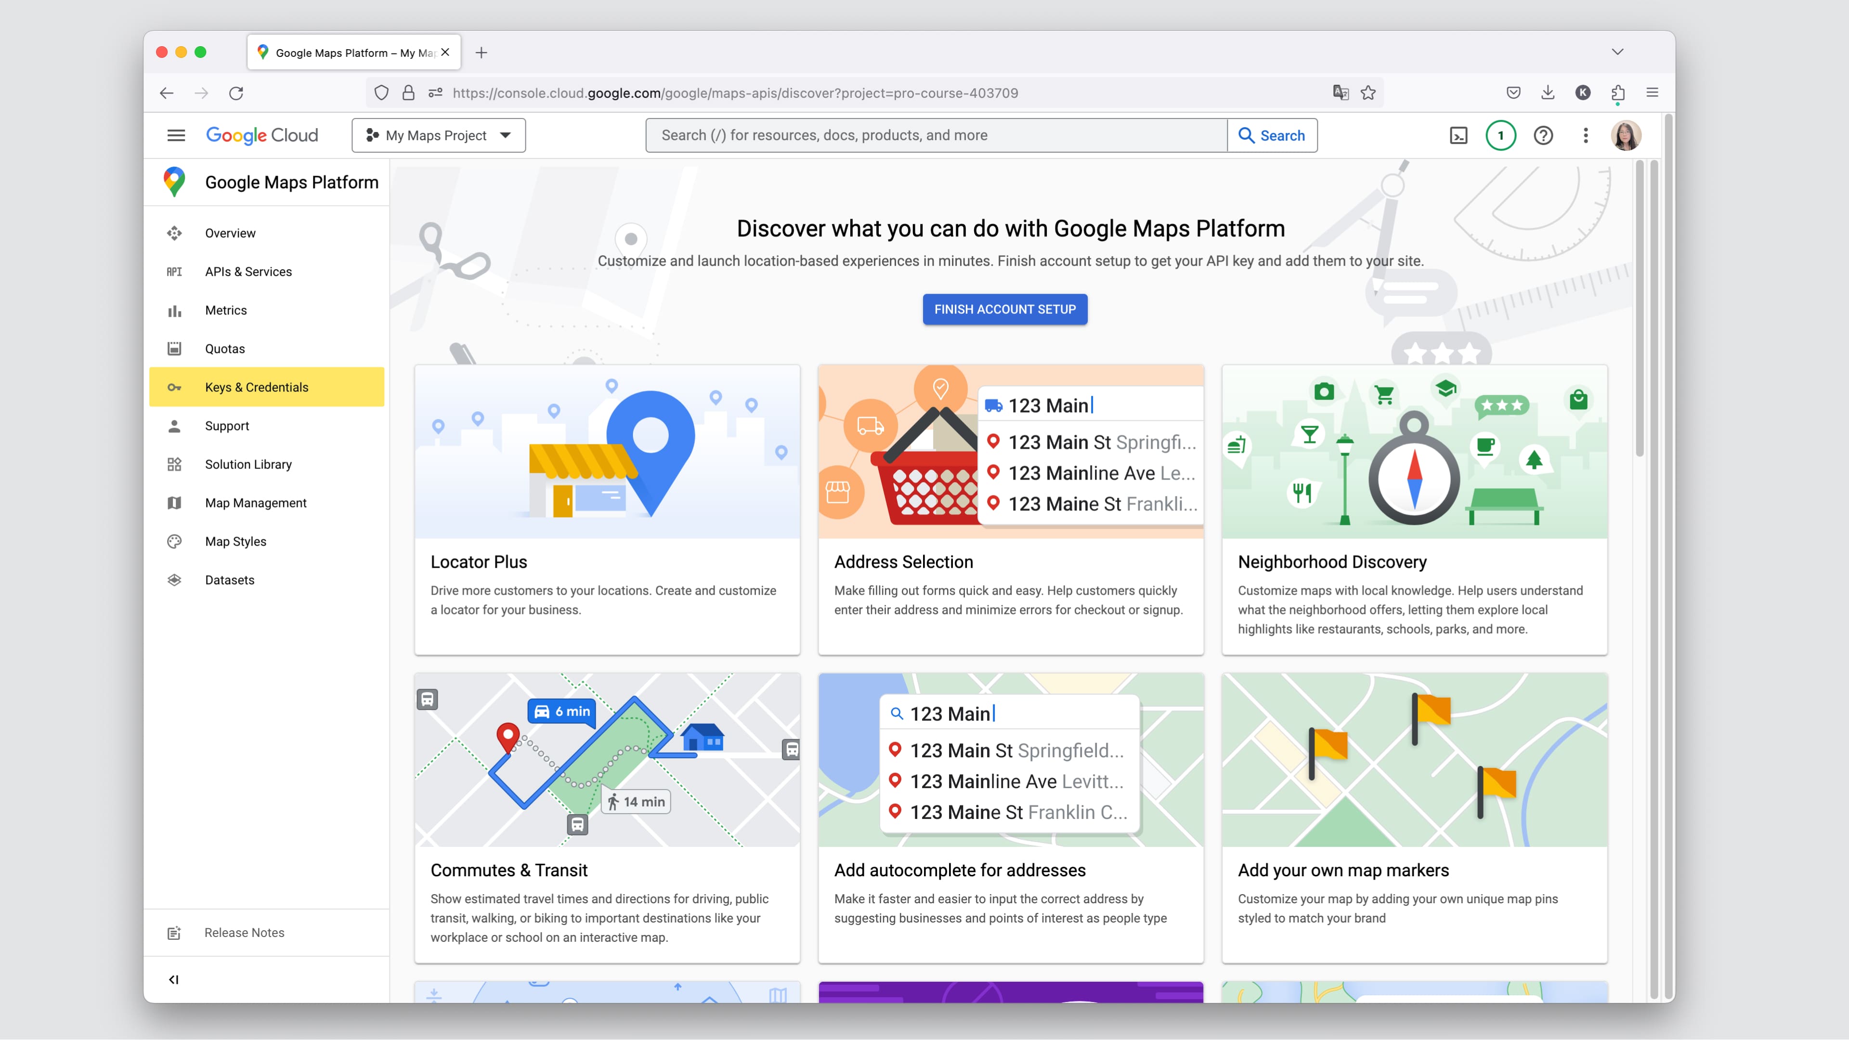Close the Google Maps Platform tab
This screenshot has height=1040, width=1849.
(x=446, y=52)
